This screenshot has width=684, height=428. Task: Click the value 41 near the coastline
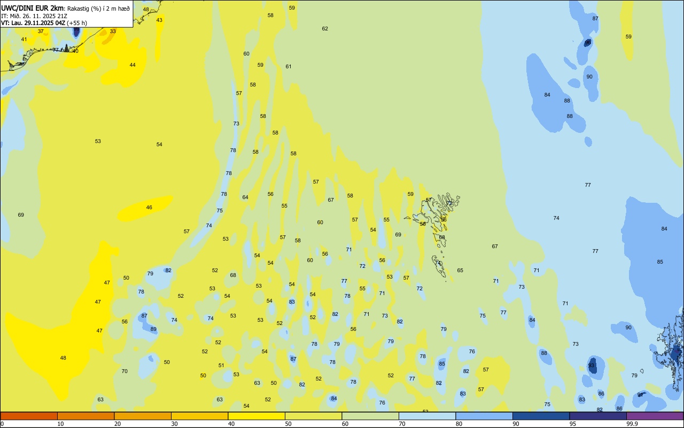pyautogui.click(x=24, y=39)
